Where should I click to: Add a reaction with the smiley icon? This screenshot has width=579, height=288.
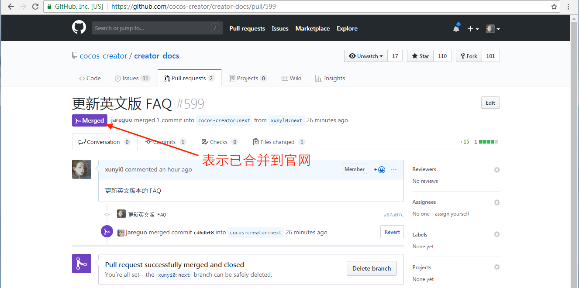pos(379,169)
